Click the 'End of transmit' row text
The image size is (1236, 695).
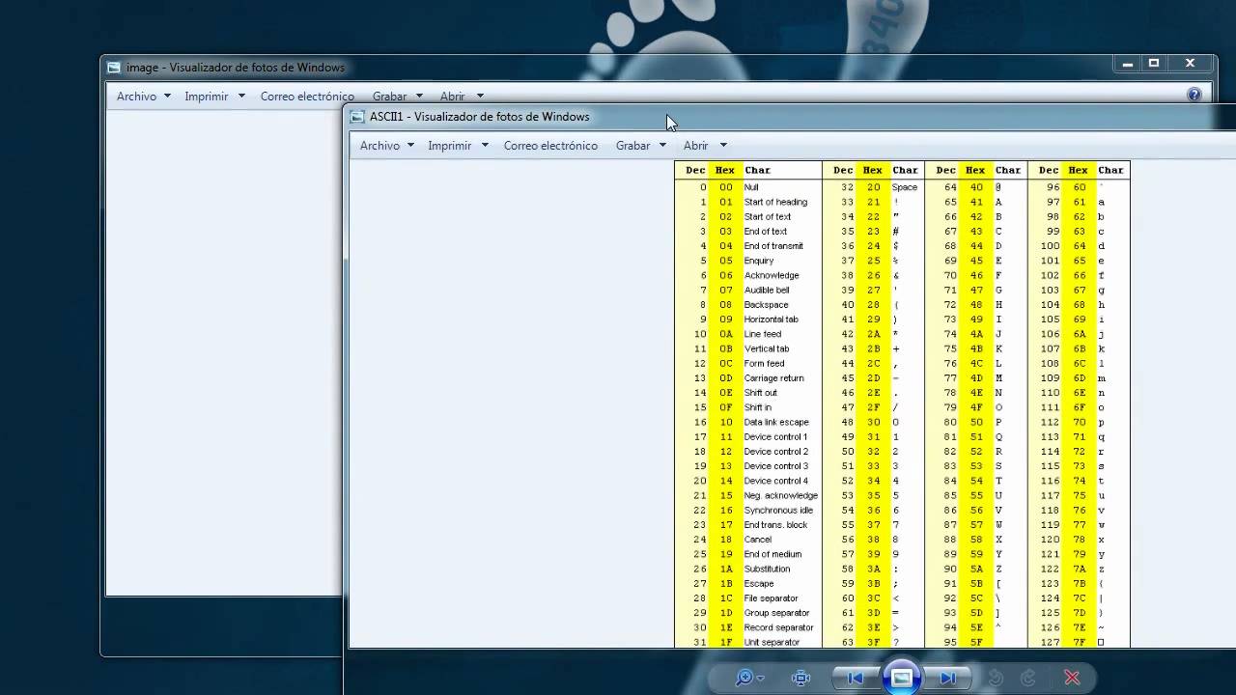tap(773, 246)
